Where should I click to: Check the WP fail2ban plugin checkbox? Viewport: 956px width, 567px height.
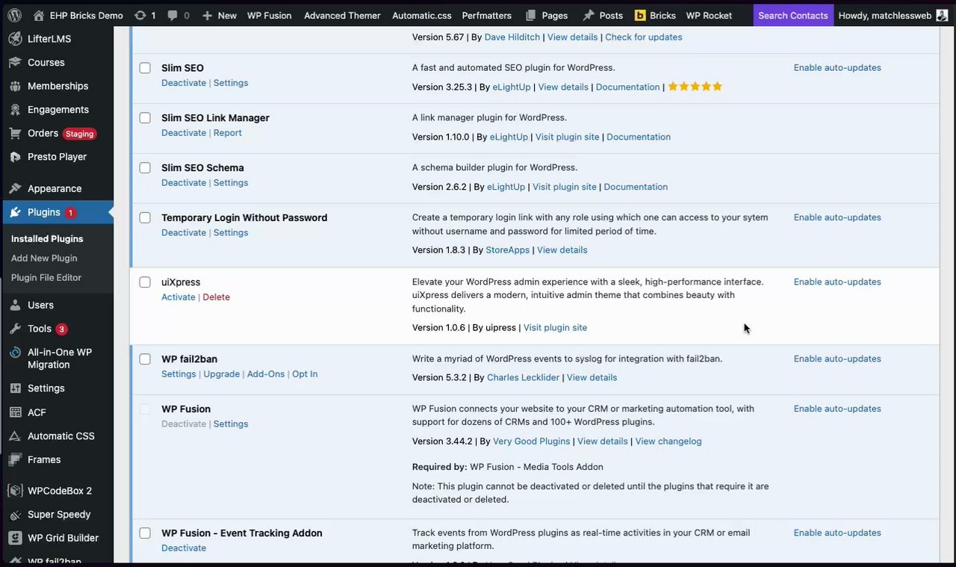(145, 359)
